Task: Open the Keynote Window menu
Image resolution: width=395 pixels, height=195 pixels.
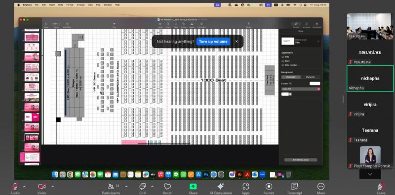Action: pyautogui.click(x=108, y=5)
